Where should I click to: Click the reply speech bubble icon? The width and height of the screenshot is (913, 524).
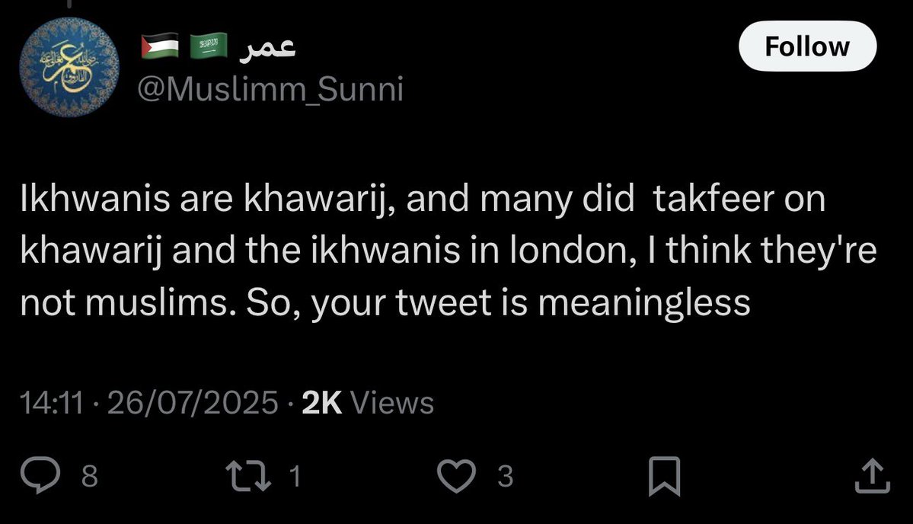40,476
